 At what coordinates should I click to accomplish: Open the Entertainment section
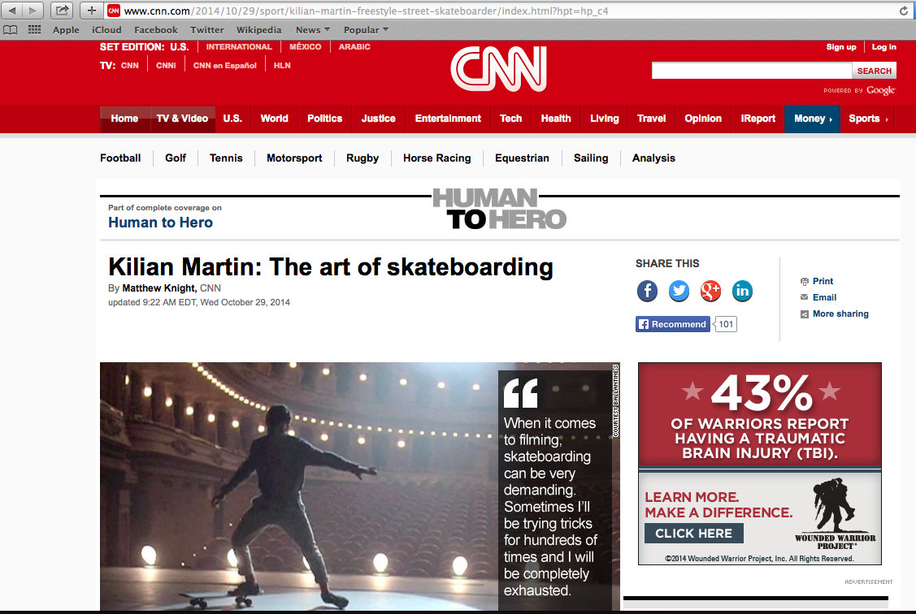(x=448, y=119)
